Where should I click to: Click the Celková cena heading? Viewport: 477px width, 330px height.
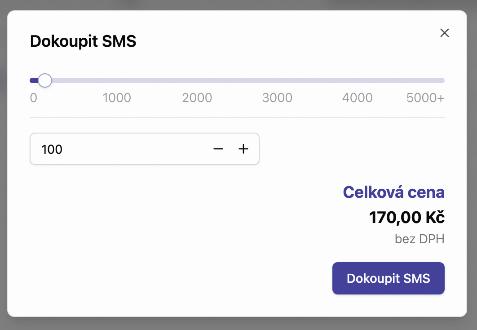pyautogui.click(x=393, y=192)
